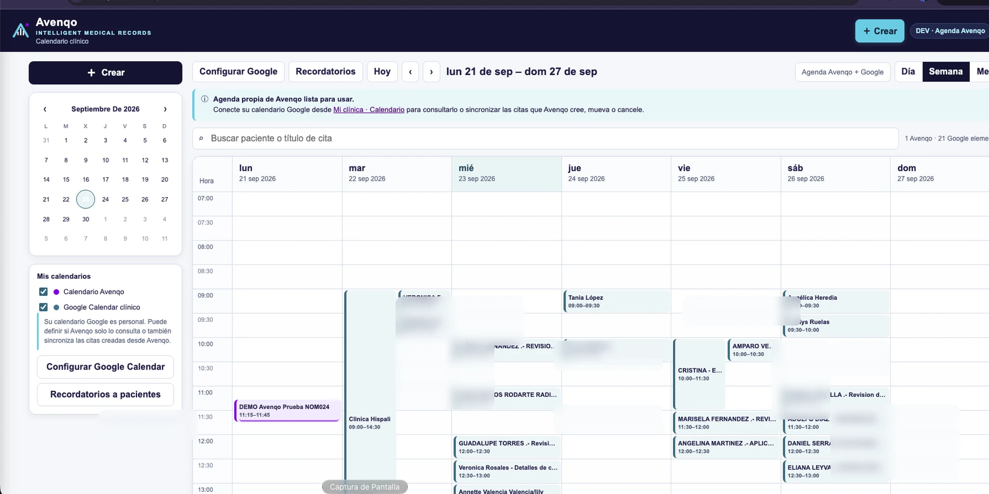Go to previous month in mini calendar
The width and height of the screenshot is (989, 494).
45,109
